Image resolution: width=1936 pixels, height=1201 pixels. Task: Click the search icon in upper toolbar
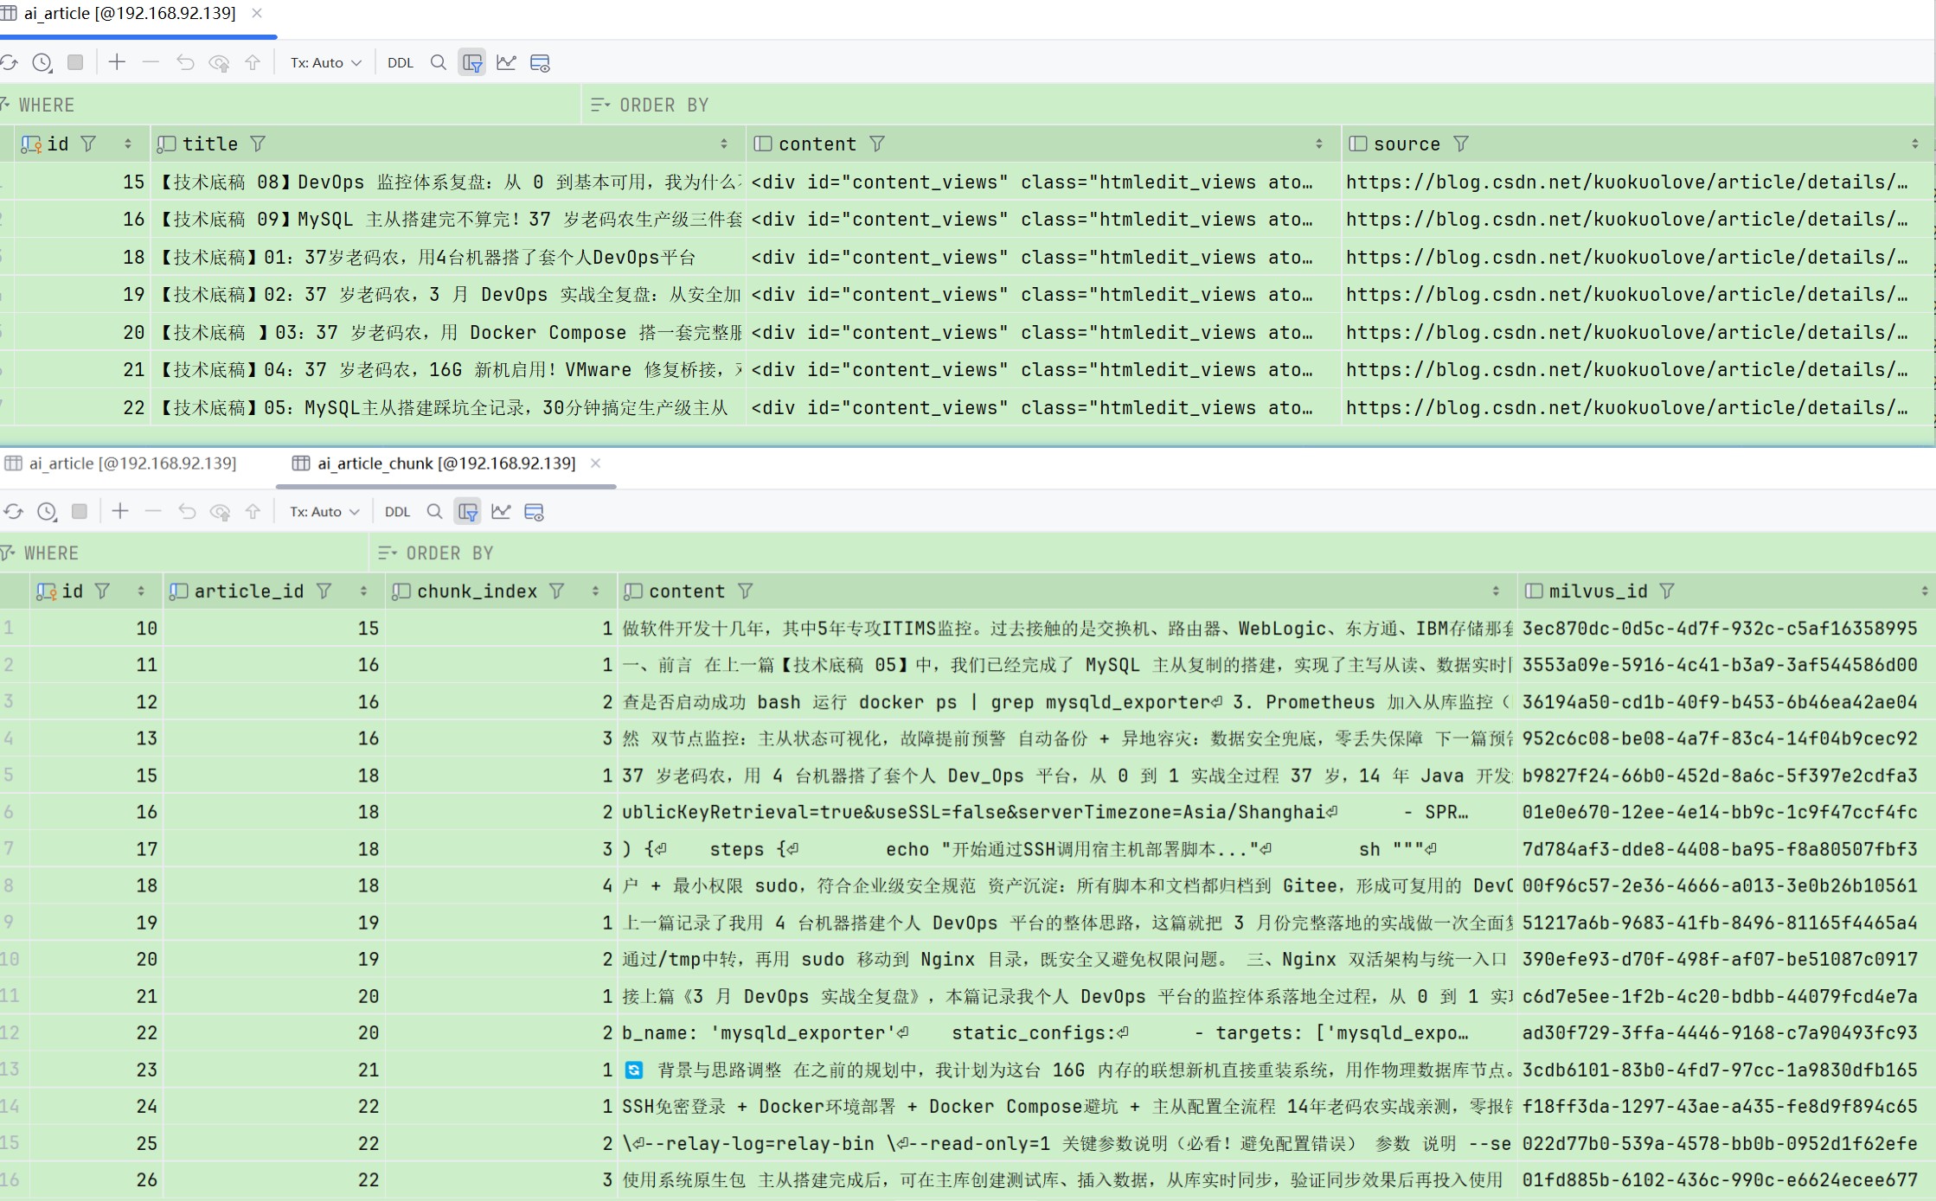click(439, 62)
